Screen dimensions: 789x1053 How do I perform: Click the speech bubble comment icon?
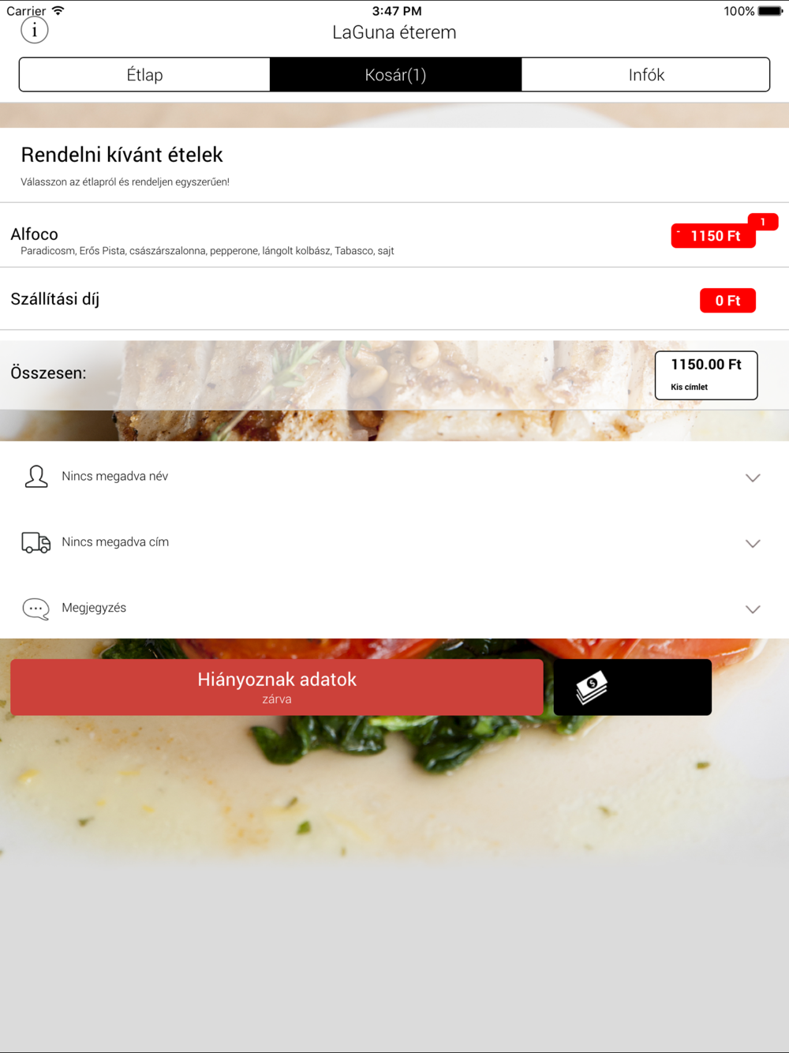pyautogui.click(x=36, y=609)
